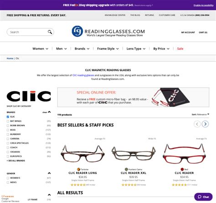The height and width of the screenshot is (203, 216).
Task: Show previous best sellers carousel arrow
Action: point(197,124)
